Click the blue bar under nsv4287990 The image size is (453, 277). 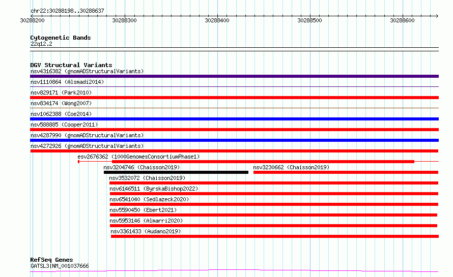point(234,140)
